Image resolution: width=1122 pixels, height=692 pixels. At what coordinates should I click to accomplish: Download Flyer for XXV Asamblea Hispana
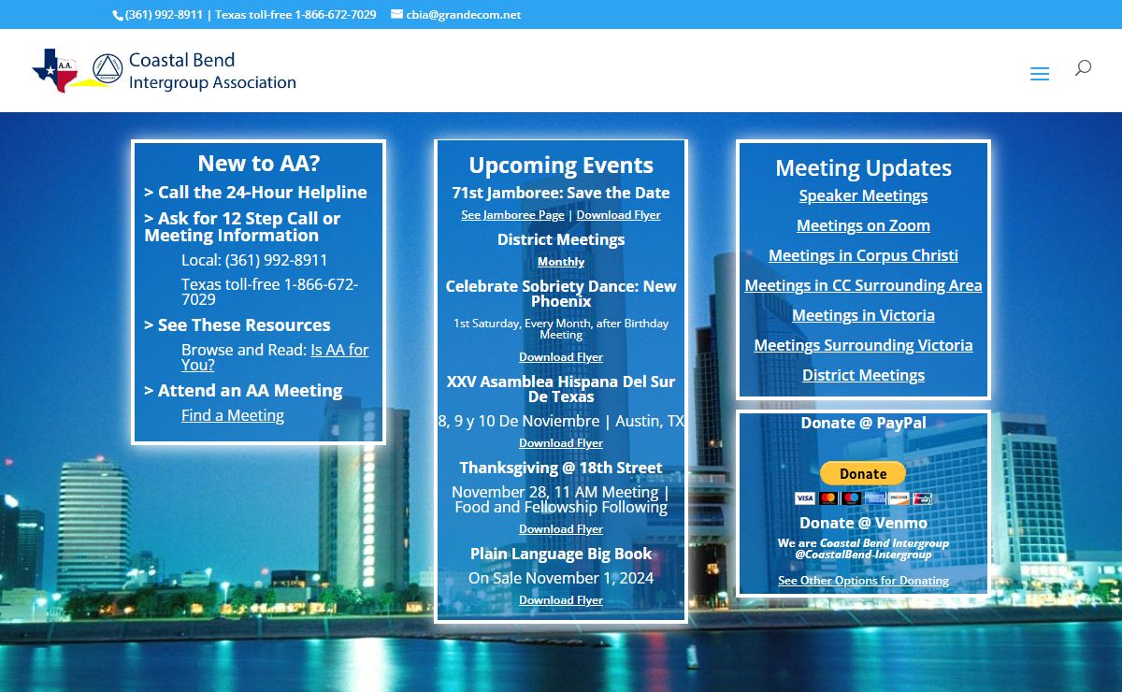coord(561,443)
